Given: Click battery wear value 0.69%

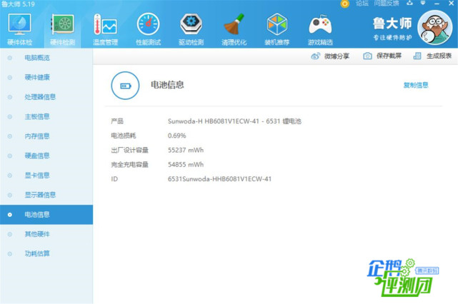Looking at the screenshot, I should [x=176, y=136].
